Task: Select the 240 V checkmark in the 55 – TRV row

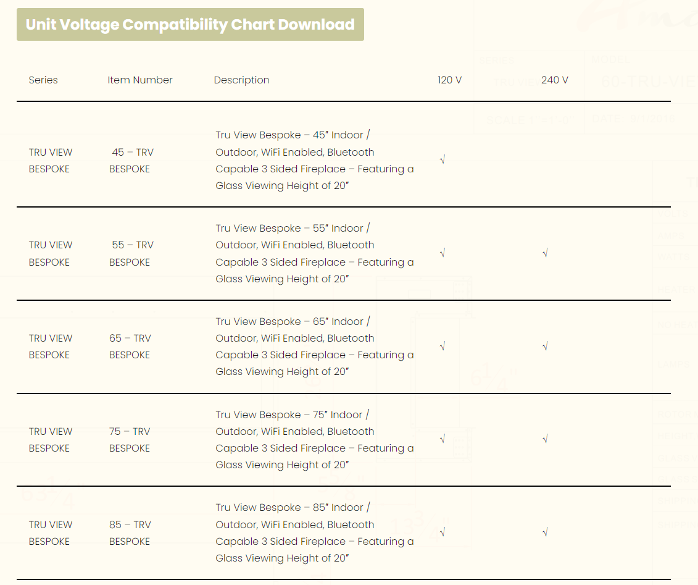Action: [x=545, y=253]
